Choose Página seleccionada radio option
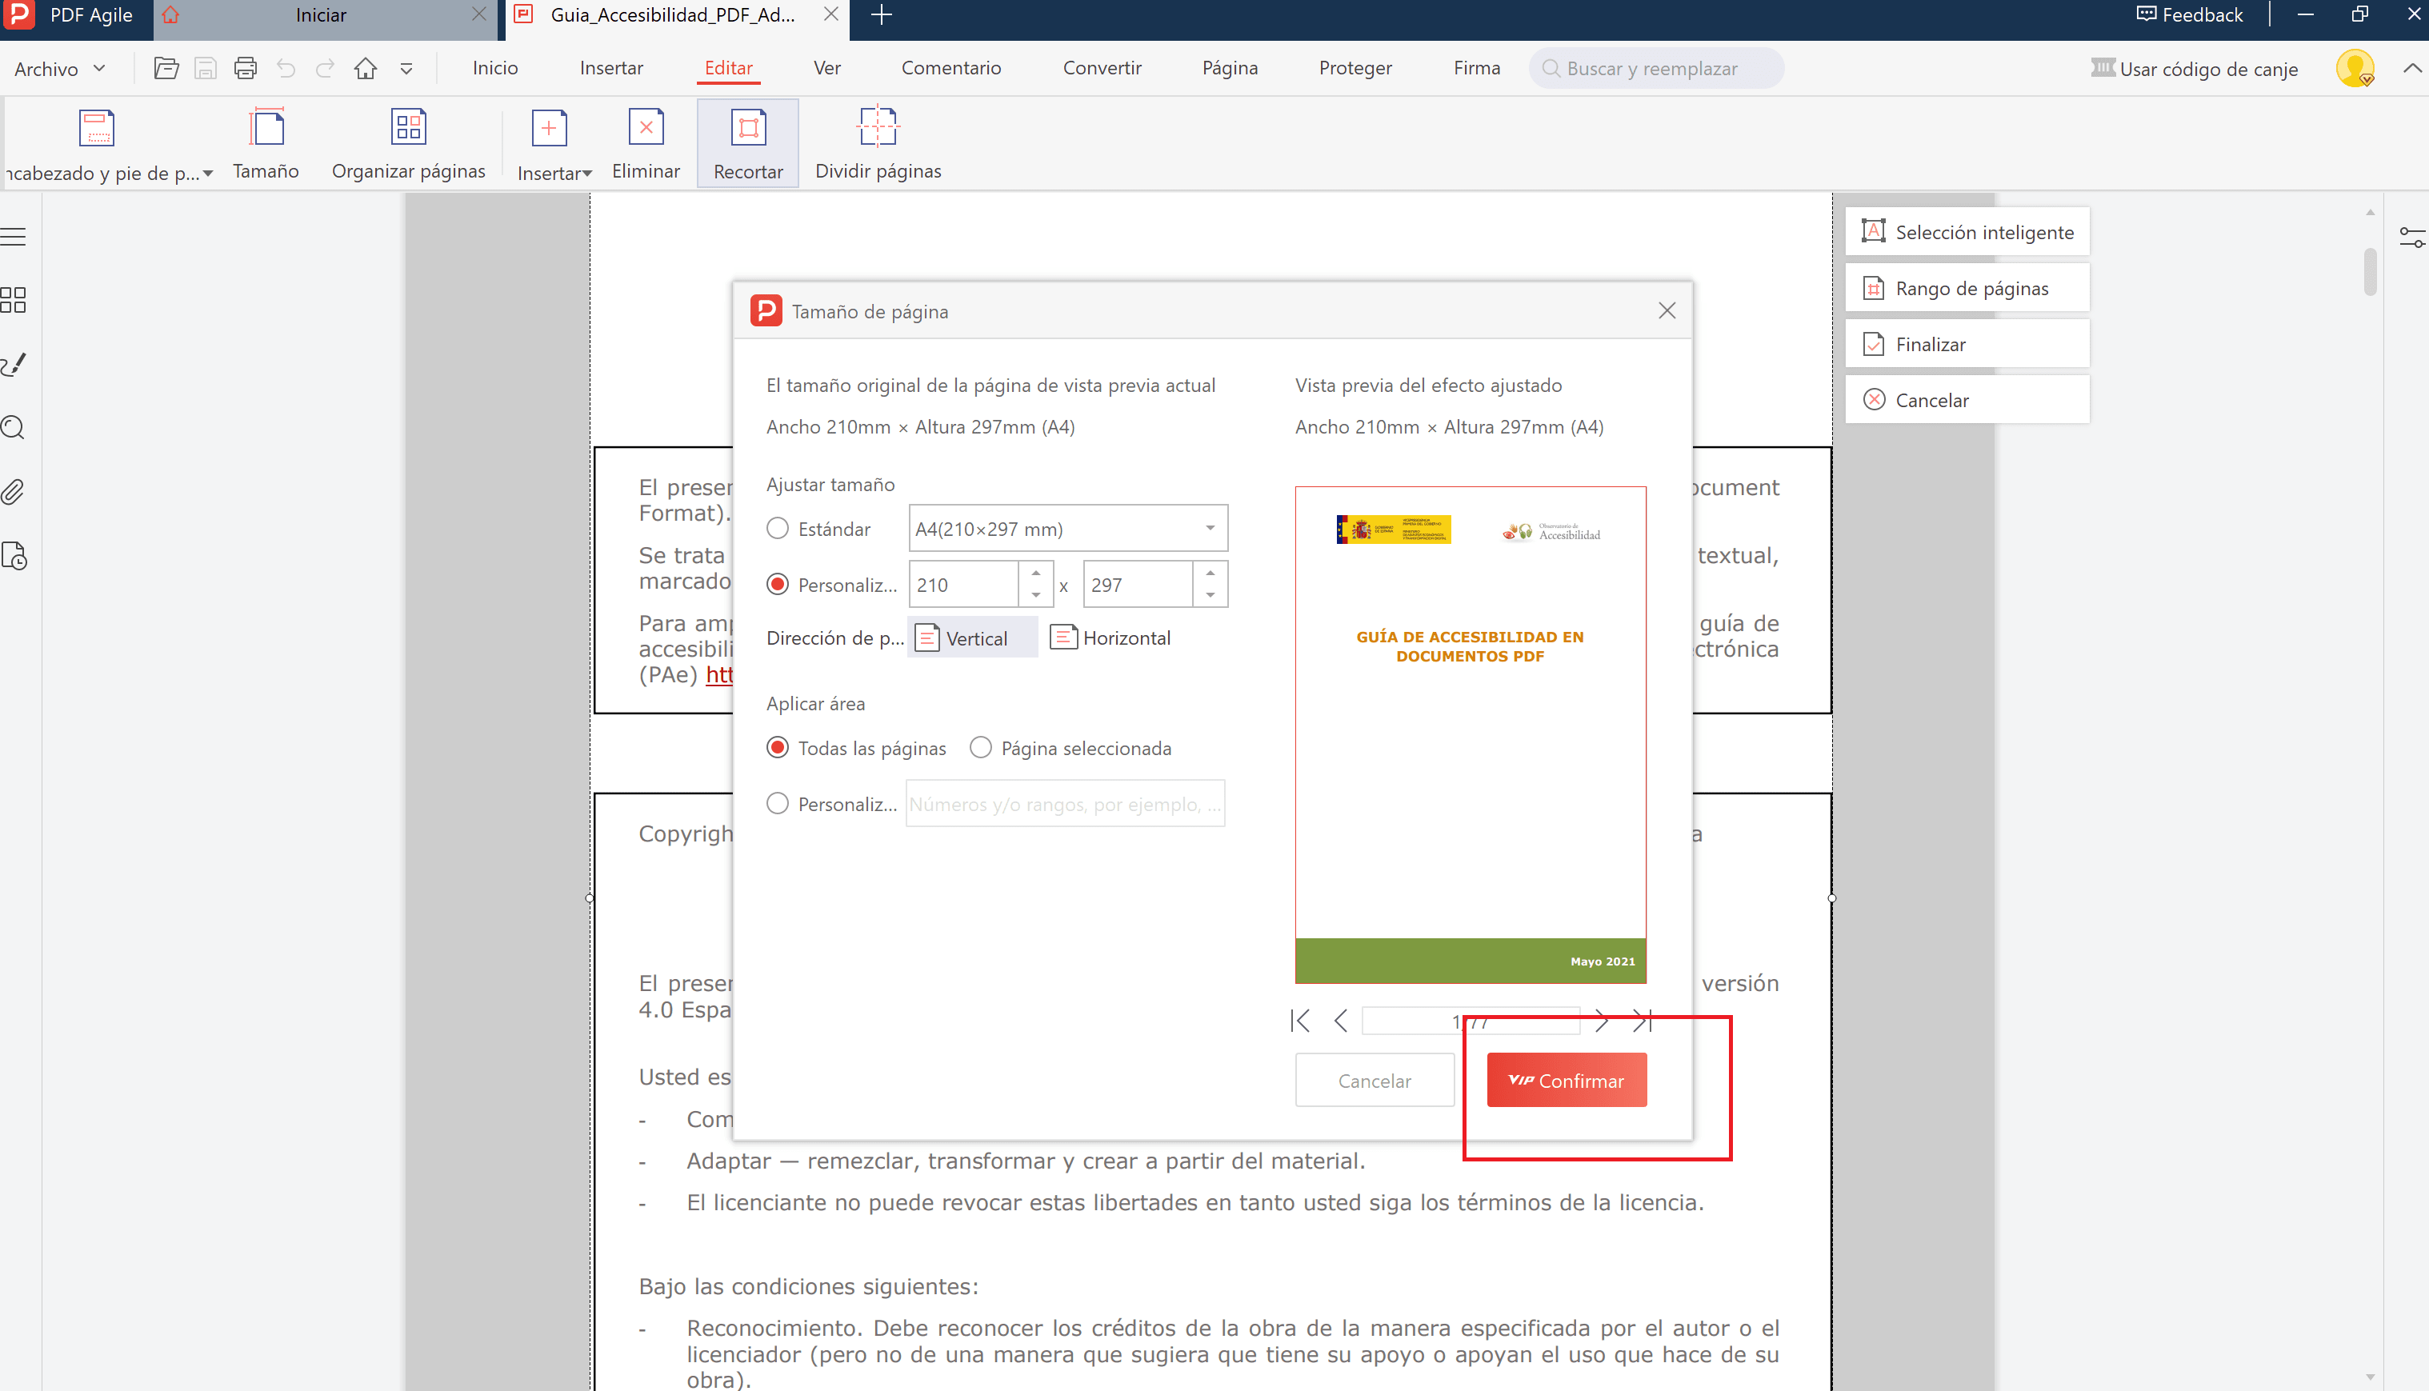The image size is (2429, 1391). click(x=980, y=748)
